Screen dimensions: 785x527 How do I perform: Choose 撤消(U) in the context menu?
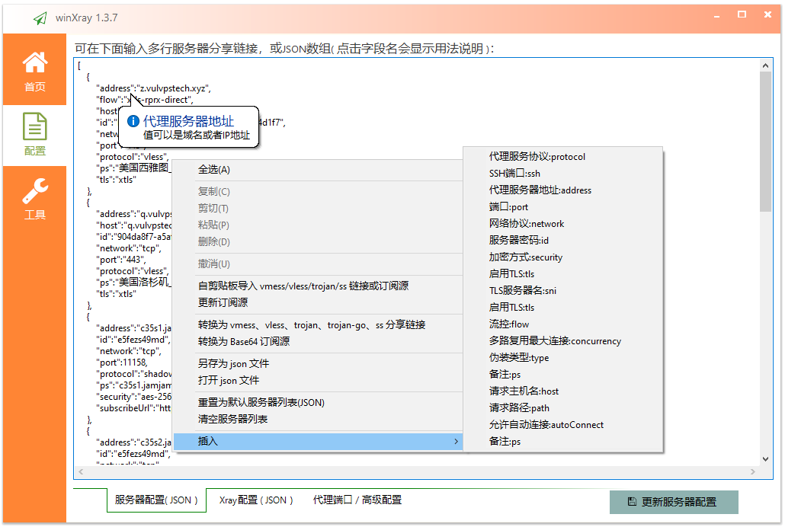317,263
